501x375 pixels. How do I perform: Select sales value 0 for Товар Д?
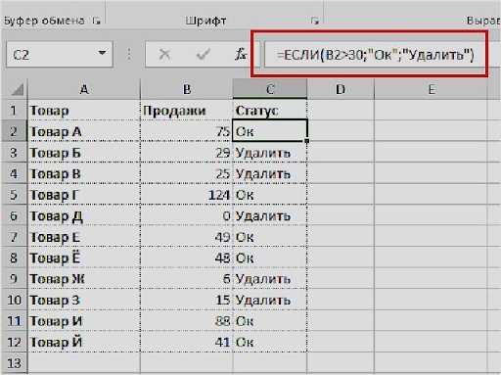[187, 215]
